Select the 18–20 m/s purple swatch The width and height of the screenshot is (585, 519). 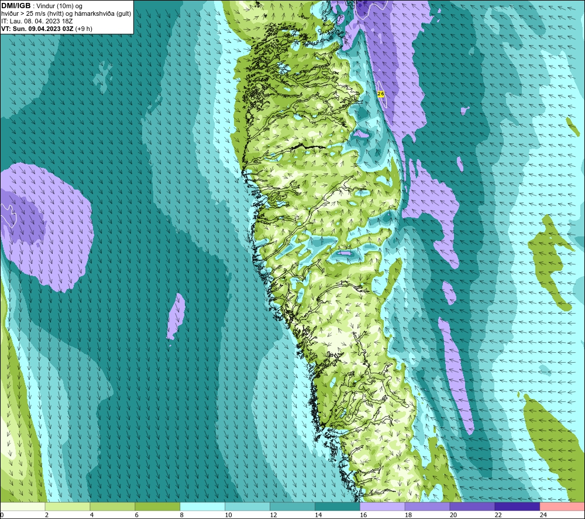[x=427, y=507]
